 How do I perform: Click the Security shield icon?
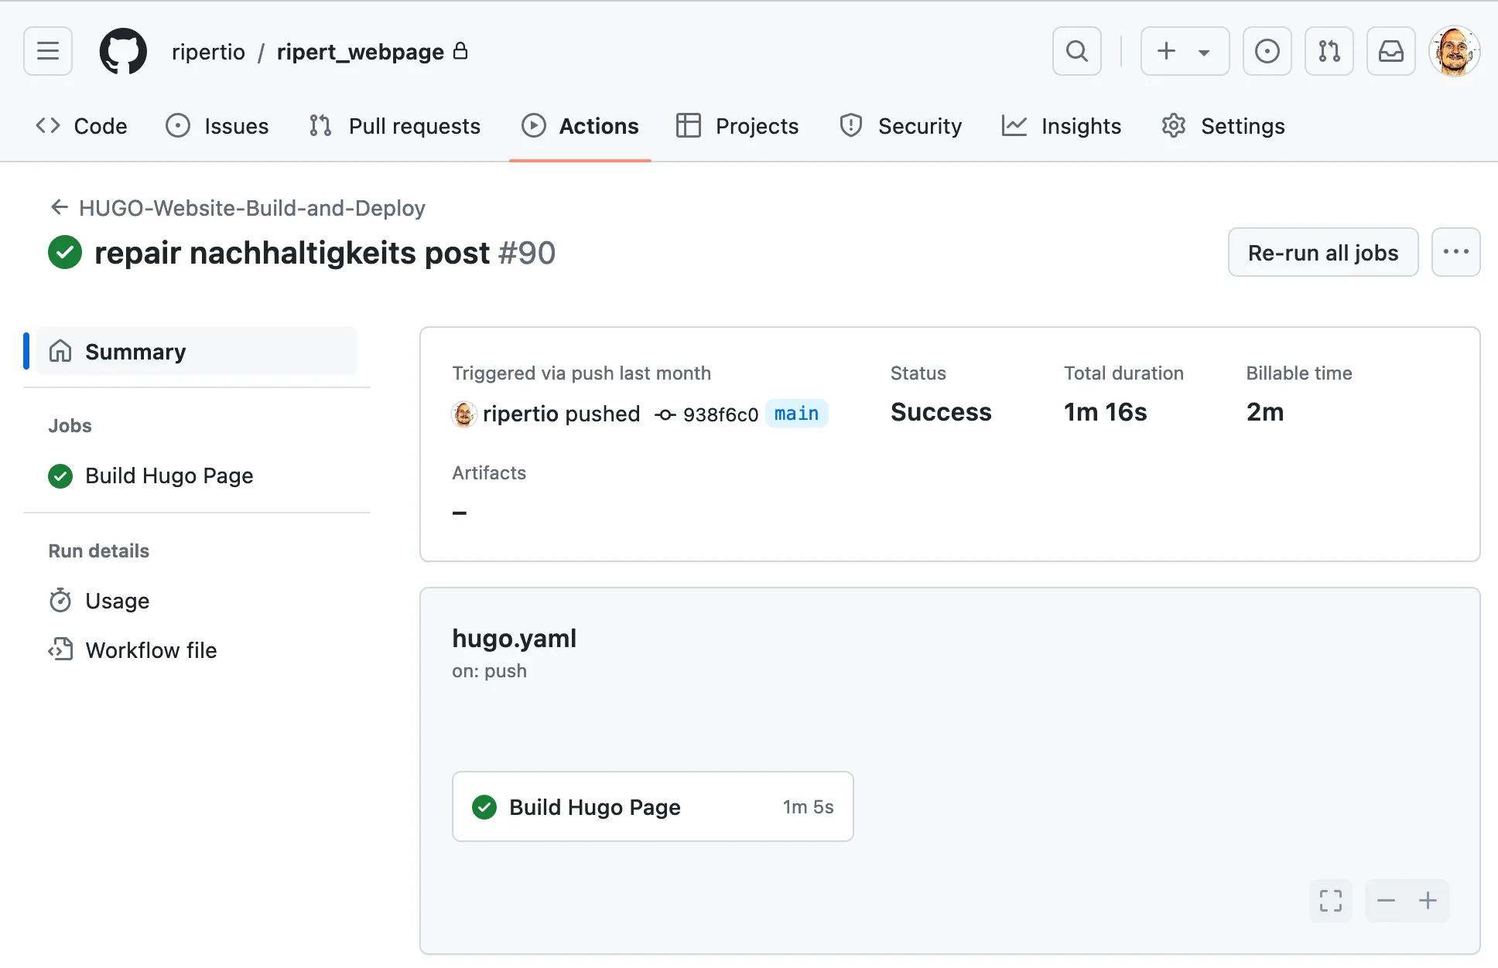[x=850, y=125]
